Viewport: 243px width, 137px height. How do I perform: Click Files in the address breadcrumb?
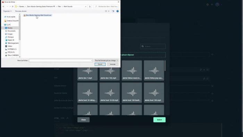[x=59, y=7]
